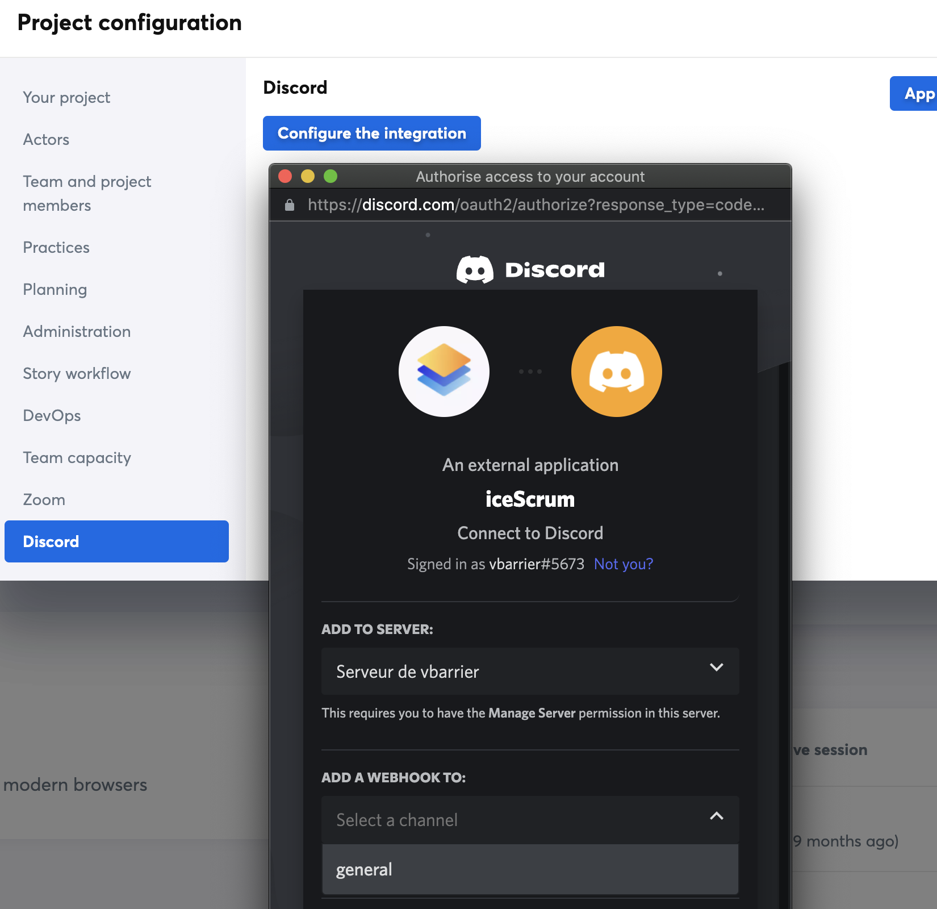Open the Story workflow section
The height and width of the screenshot is (909, 937).
pos(77,373)
